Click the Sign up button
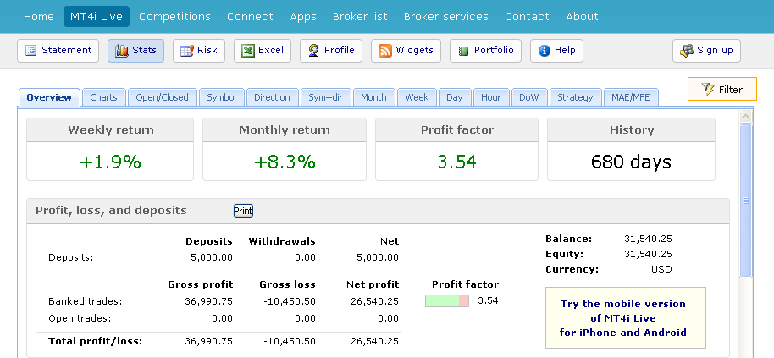 click(706, 51)
